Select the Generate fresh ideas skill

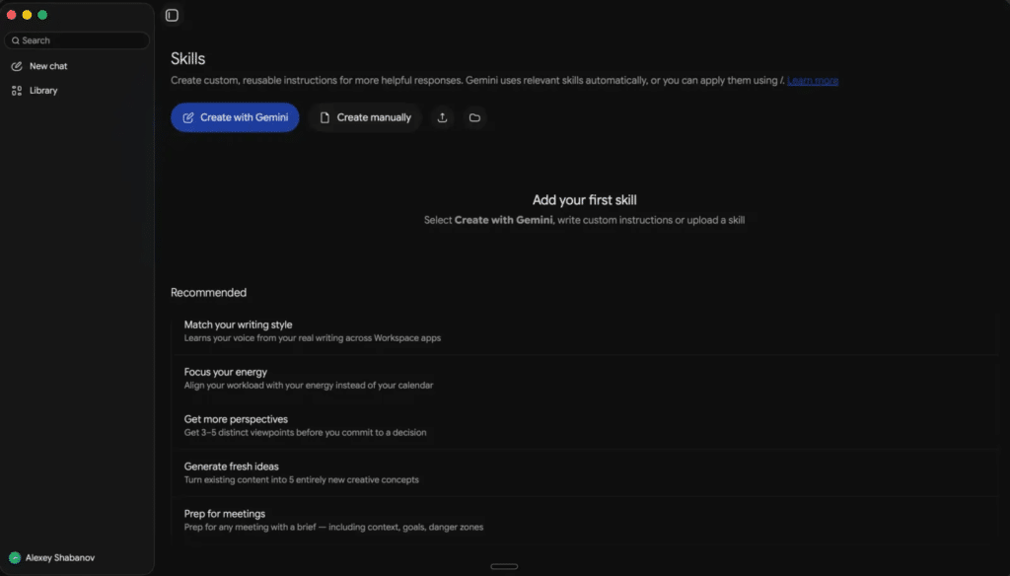tap(584, 472)
